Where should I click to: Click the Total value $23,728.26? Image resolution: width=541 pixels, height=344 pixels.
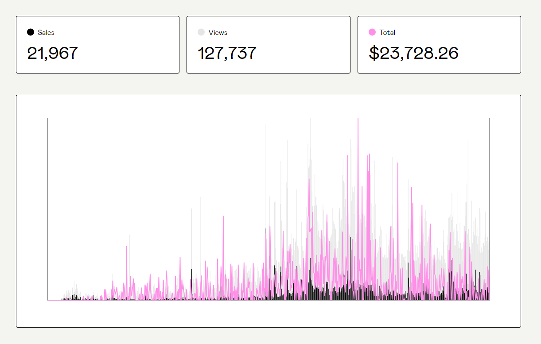pyautogui.click(x=413, y=53)
